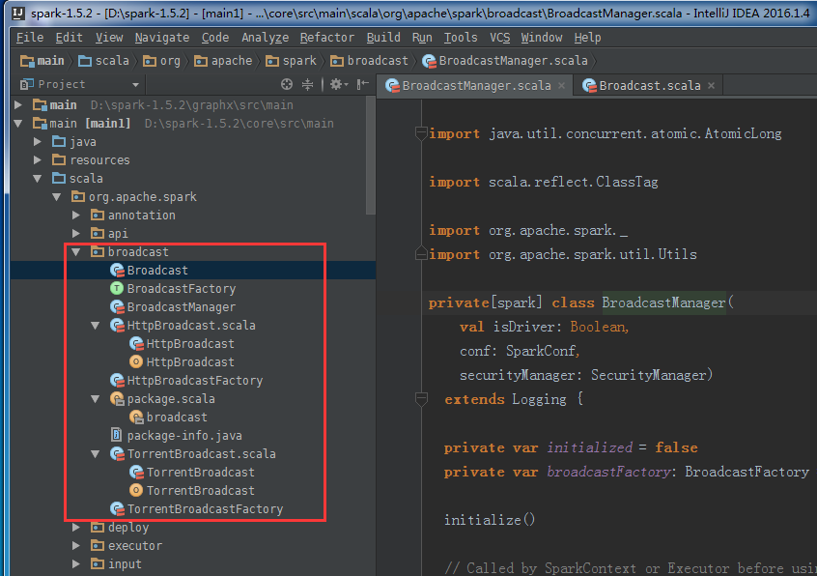This screenshot has height=576, width=817.
Task: Click the HttpBroadcast object icon
Action: point(136,361)
